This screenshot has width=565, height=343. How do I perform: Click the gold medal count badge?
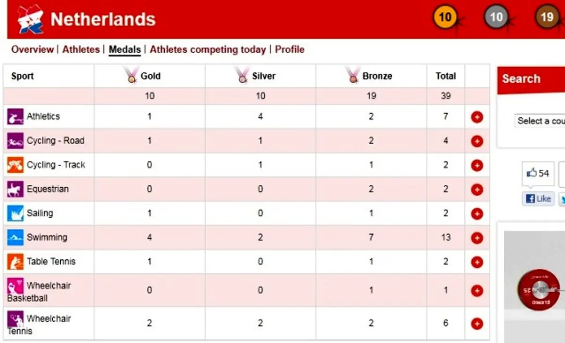click(445, 18)
